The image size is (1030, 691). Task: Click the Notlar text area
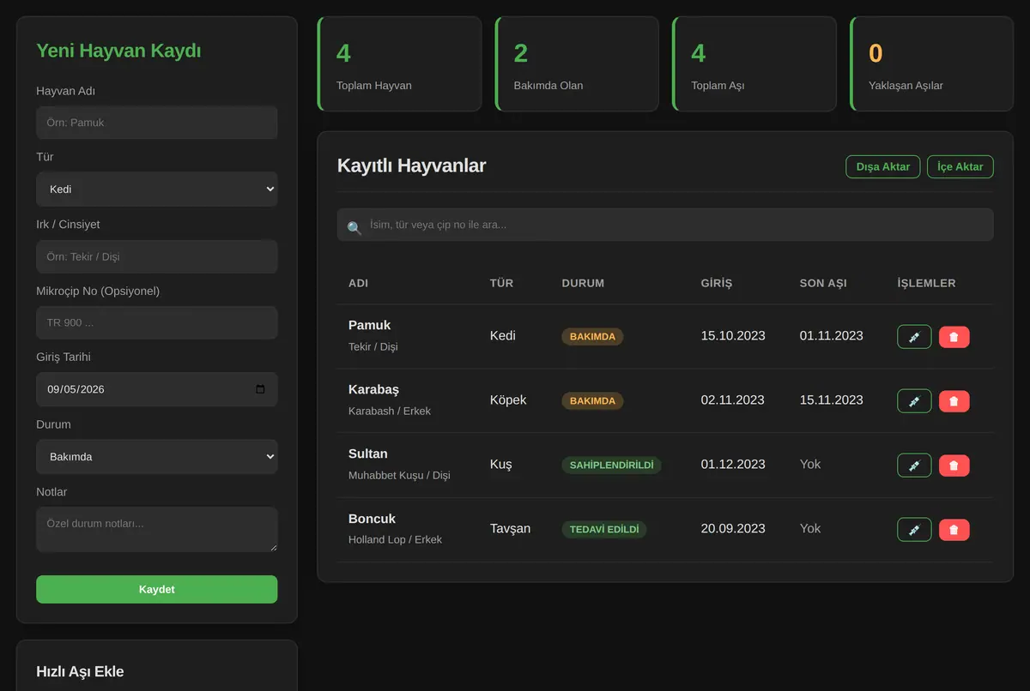[x=157, y=529]
